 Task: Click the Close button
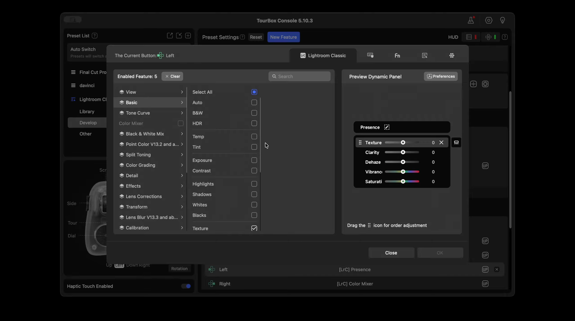tap(391, 253)
